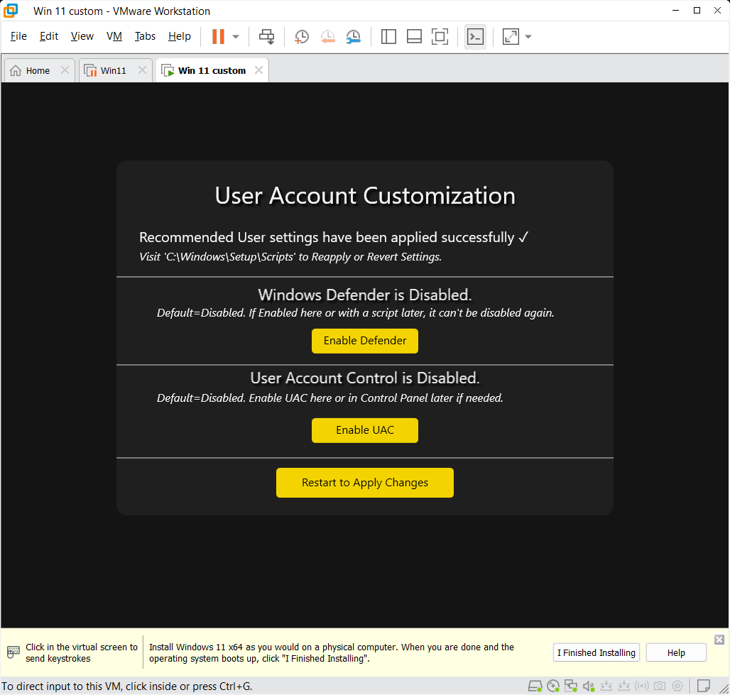Image resolution: width=730 pixels, height=695 pixels.
Task: Click the hard disk status icon
Action: click(x=535, y=686)
